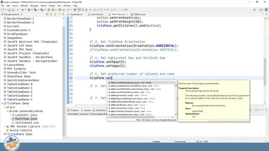This screenshot has width=269, height=151.
Task: Click the Forward navigation arrow icon
Action: (x=118, y=10)
